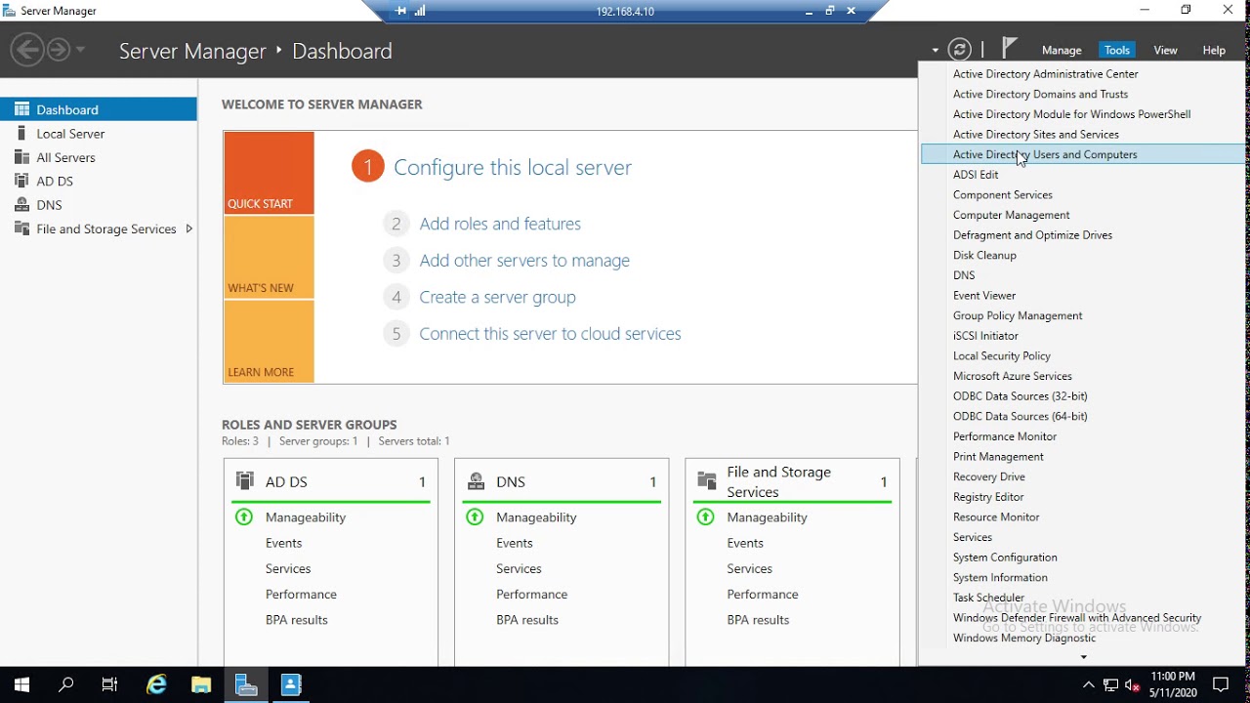Click the volume tray icon
The width and height of the screenshot is (1250, 703).
tap(1133, 684)
